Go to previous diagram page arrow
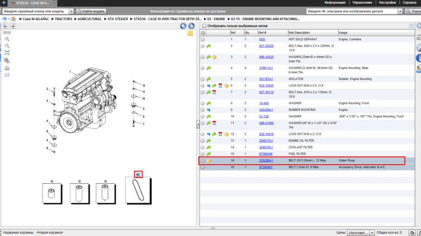Viewport: 421px width, 236px height. (183, 26)
